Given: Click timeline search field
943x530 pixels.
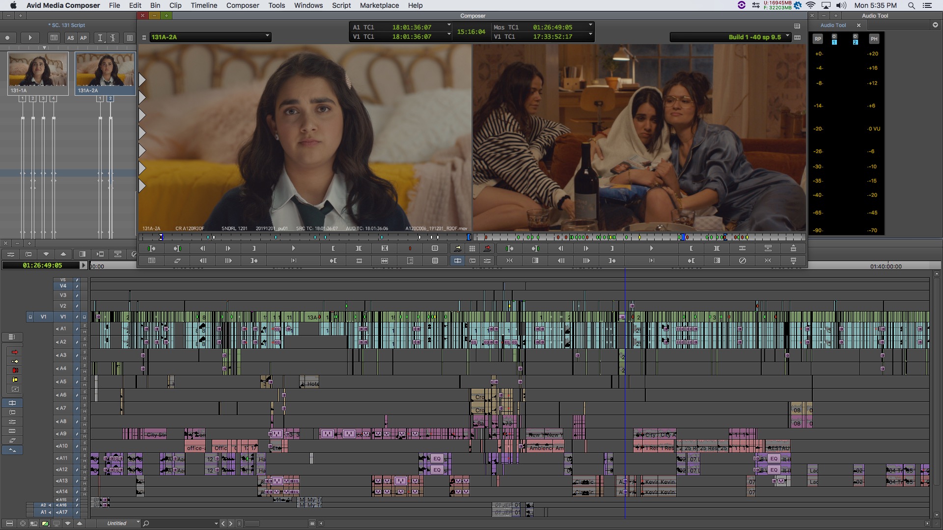Looking at the screenshot, I should (179, 524).
